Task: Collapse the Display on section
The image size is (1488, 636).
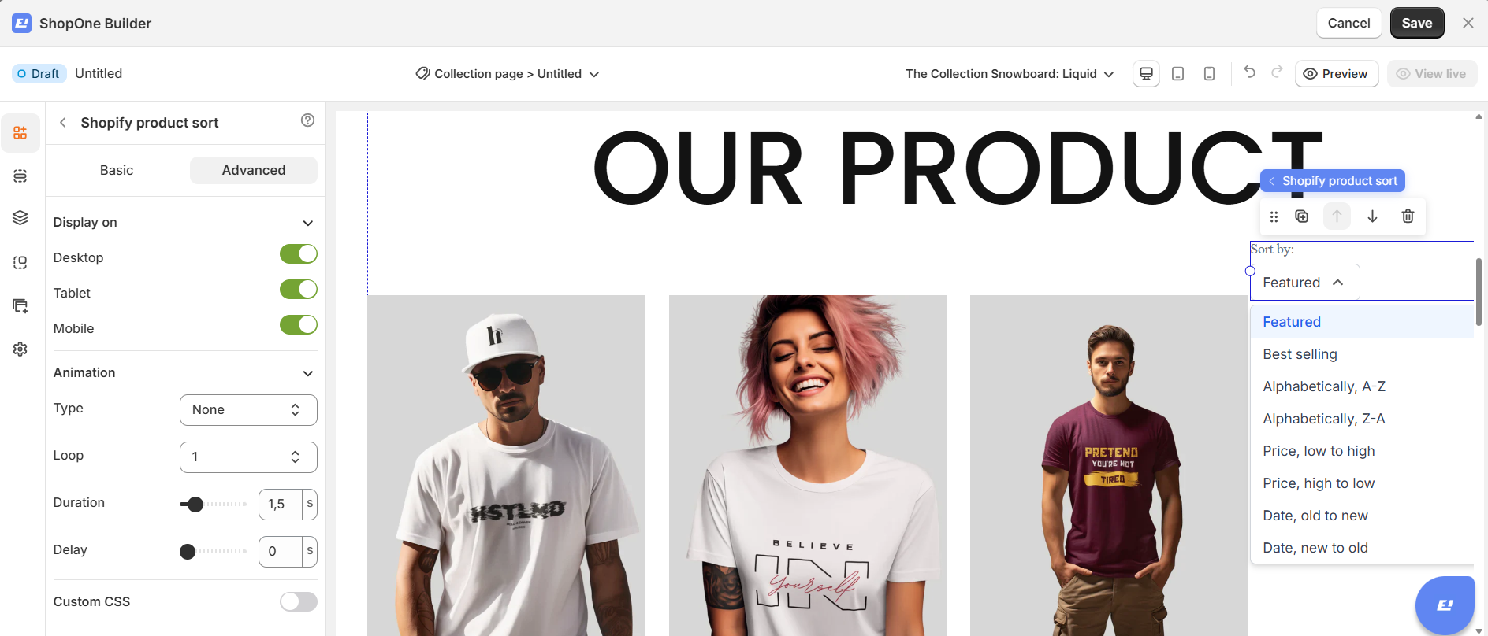Action: coord(308,223)
